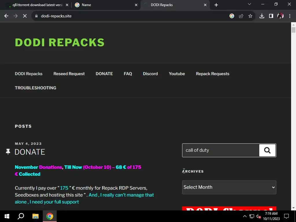Click the page scrollbar thumb
The width and height of the screenshot is (296, 222).
click(293, 30)
